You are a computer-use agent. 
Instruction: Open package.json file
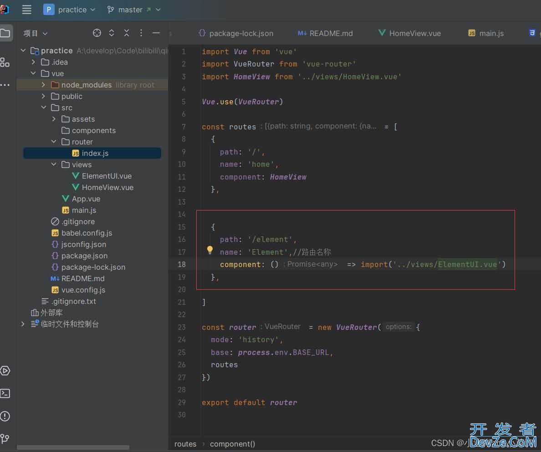click(79, 256)
